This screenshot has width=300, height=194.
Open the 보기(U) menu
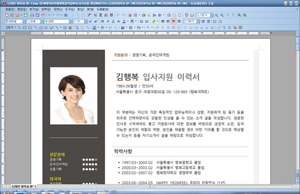34,9
